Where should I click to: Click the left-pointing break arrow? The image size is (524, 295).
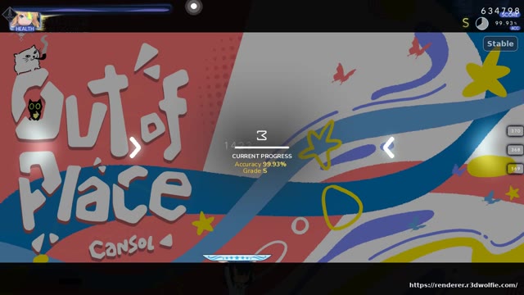tap(389, 147)
